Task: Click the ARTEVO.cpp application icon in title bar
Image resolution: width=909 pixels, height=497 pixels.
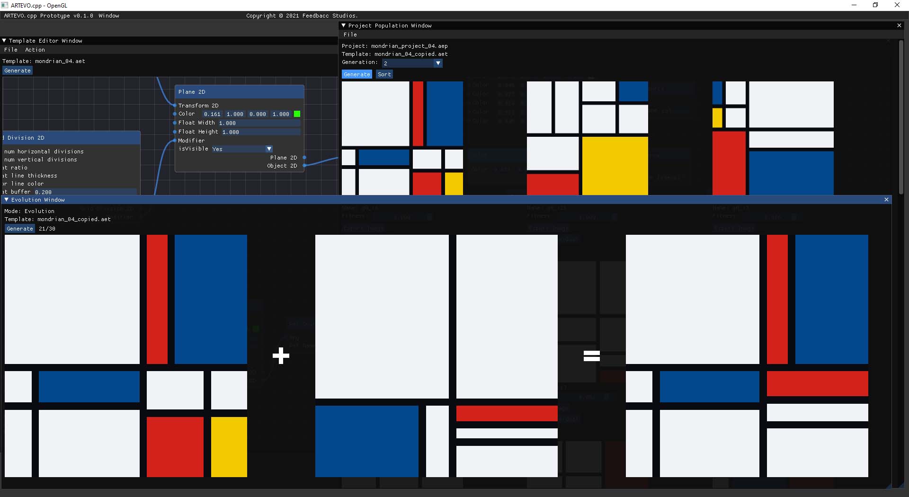Action: pyautogui.click(x=5, y=5)
